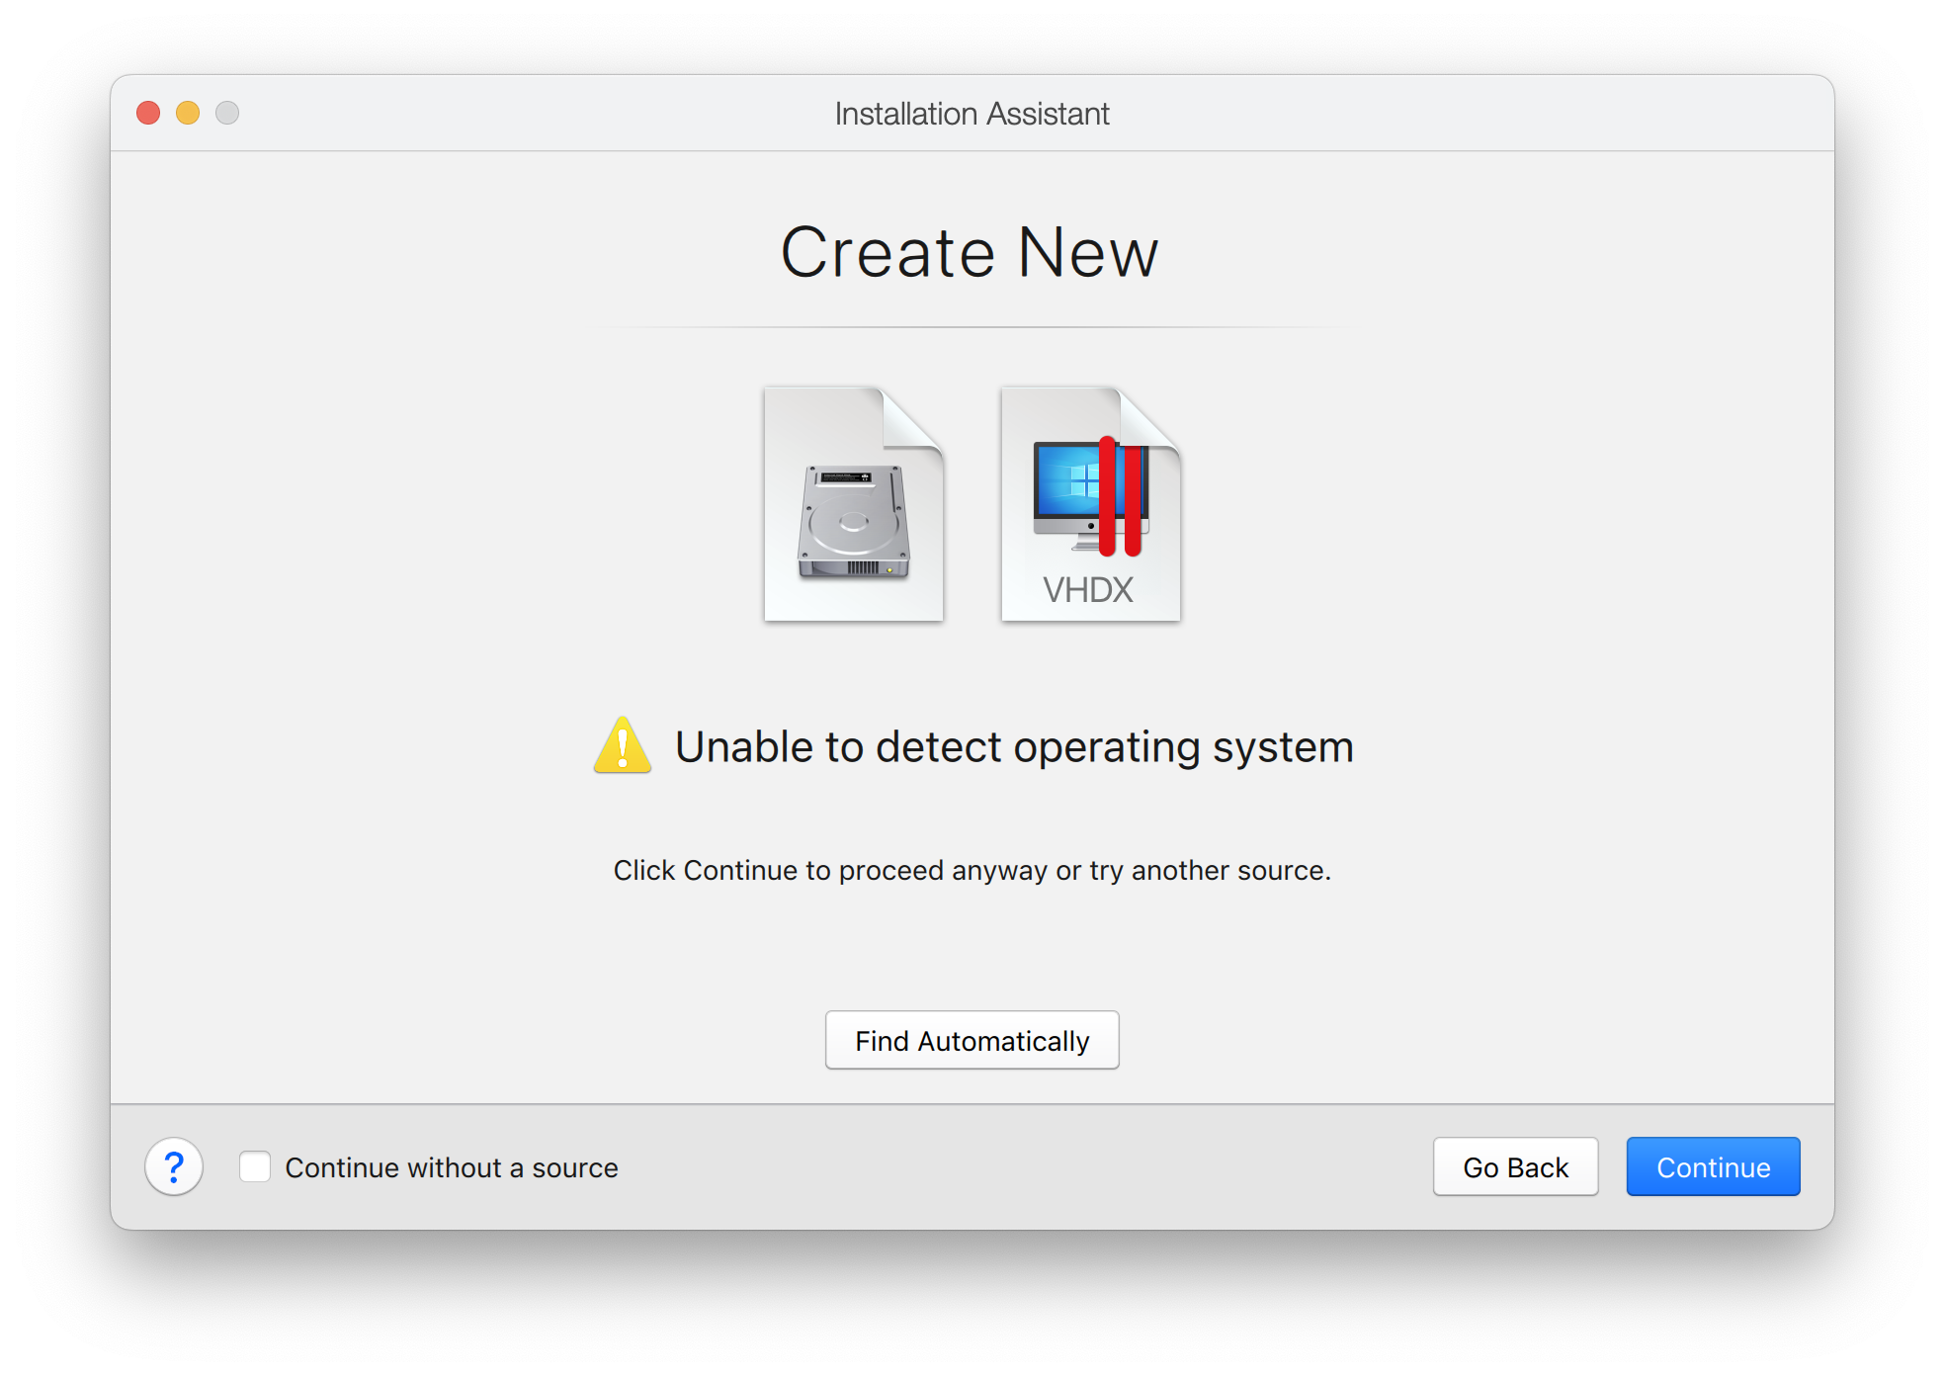Click the 'Unable to detect operating system' message
Screen dimensions: 1945x1376
(1013, 747)
